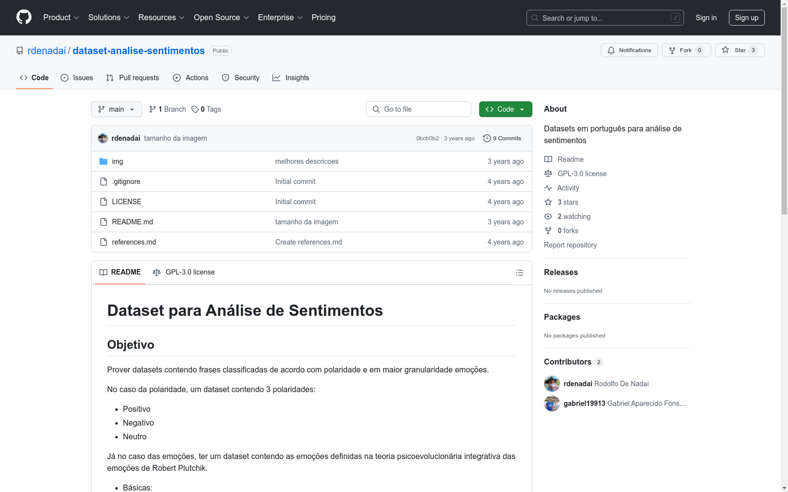
Task: Click the forks icon in About sidebar
Action: click(x=548, y=231)
